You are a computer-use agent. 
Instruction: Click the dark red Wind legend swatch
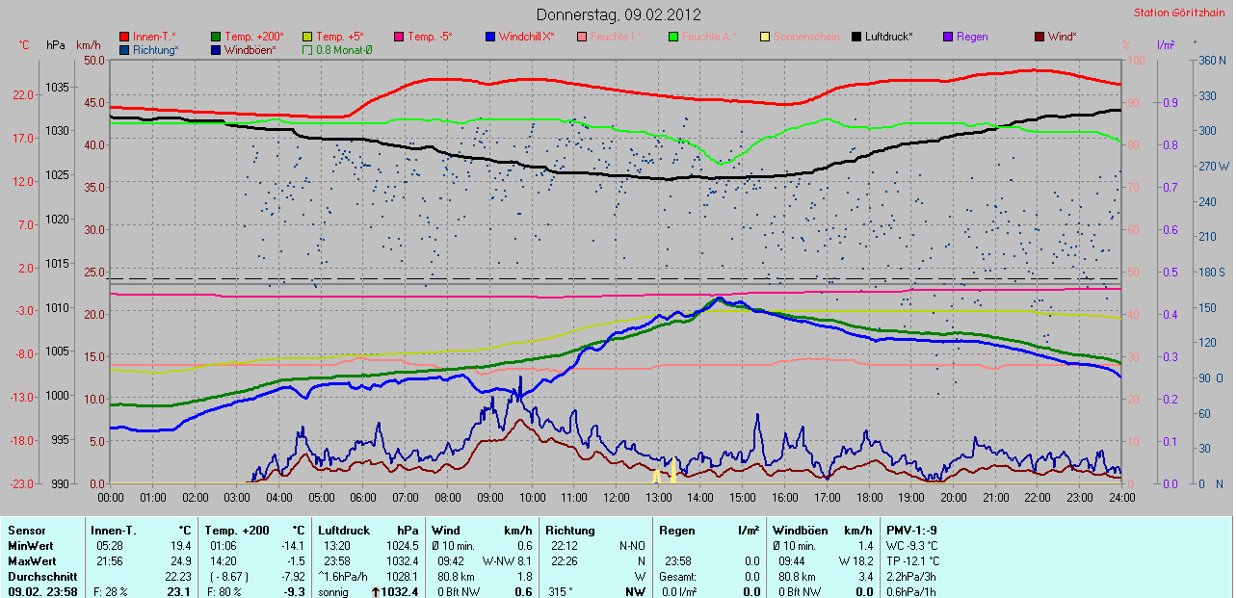[1040, 37]
